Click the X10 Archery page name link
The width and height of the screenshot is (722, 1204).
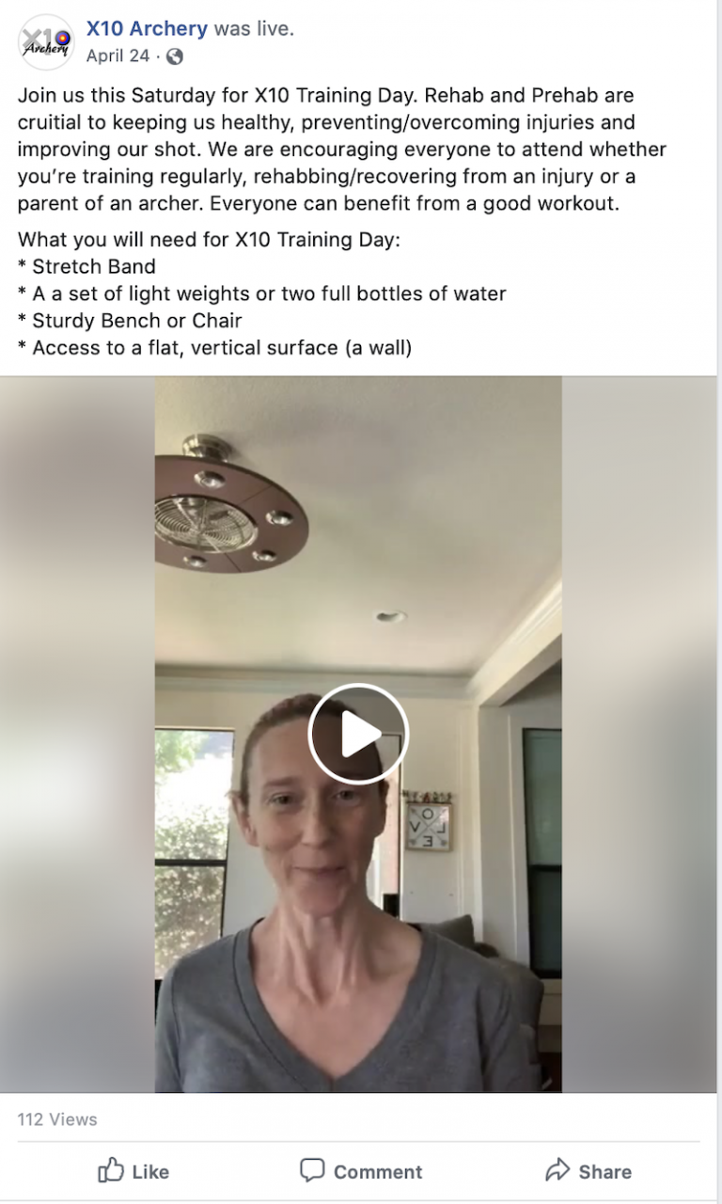148,29
